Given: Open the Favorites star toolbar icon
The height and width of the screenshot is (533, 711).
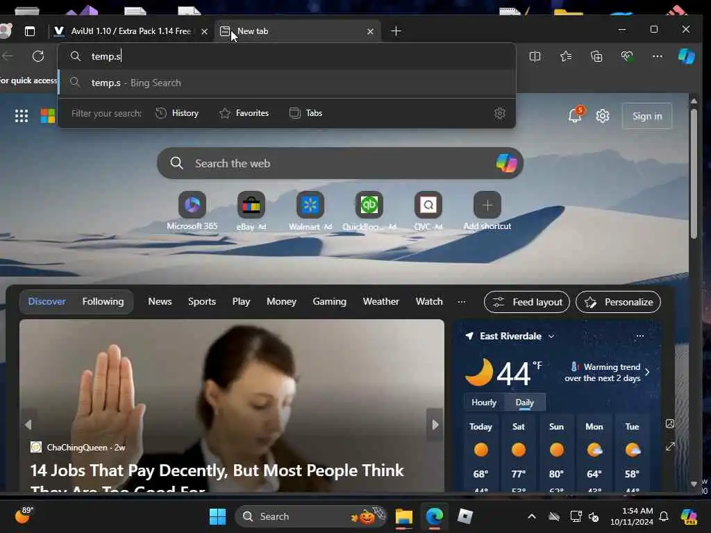Looking at the screenshot, I should (566, 56).
